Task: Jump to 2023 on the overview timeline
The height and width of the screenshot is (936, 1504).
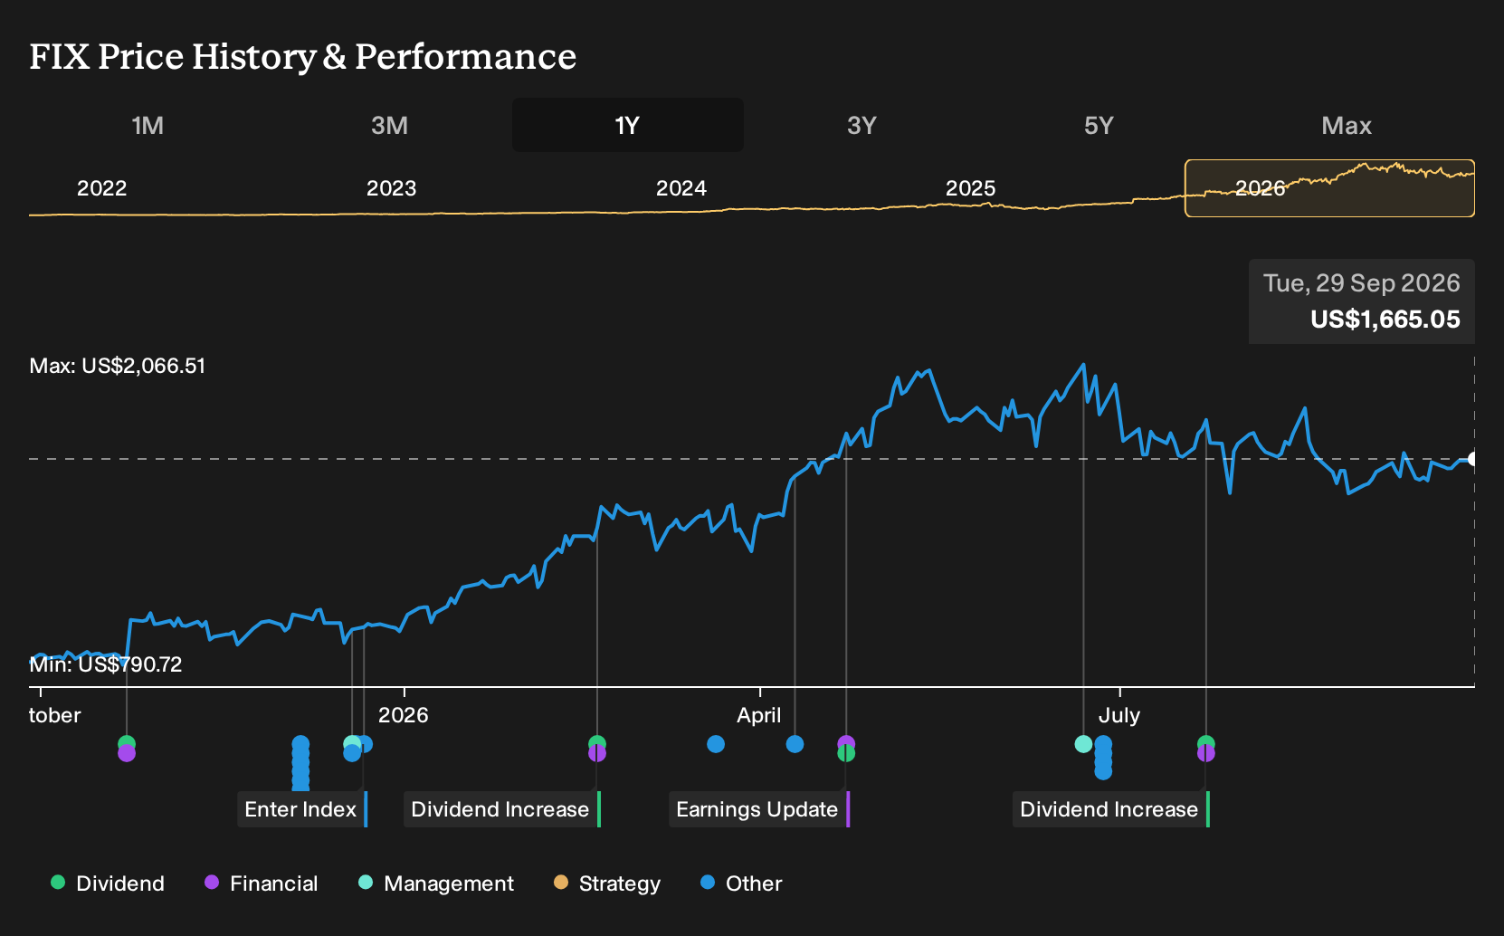Action: pyautogui.click(x=391, y=188)
